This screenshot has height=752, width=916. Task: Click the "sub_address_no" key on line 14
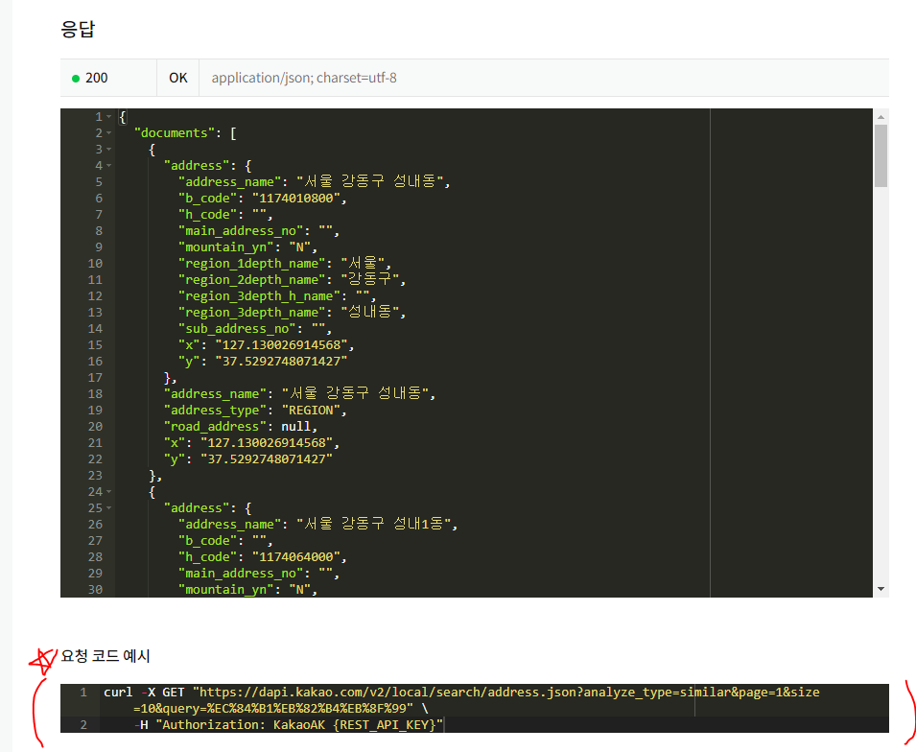[237, 328]
